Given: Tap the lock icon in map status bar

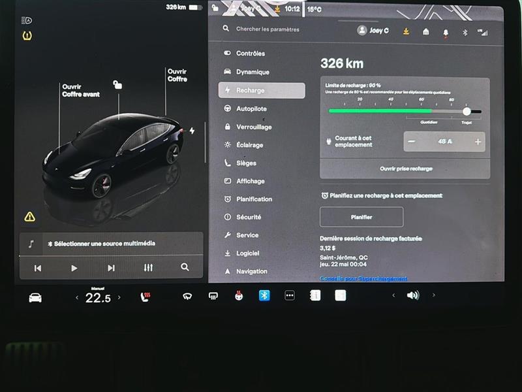Looking at the screenshot, I should click(215, 8).
